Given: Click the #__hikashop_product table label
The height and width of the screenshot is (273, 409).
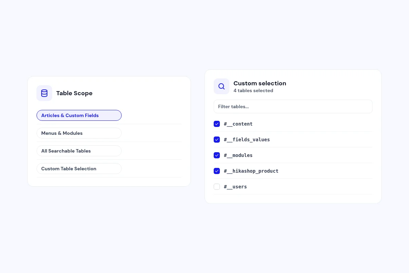Looking at the screenshot, I should tap(251, 171).
